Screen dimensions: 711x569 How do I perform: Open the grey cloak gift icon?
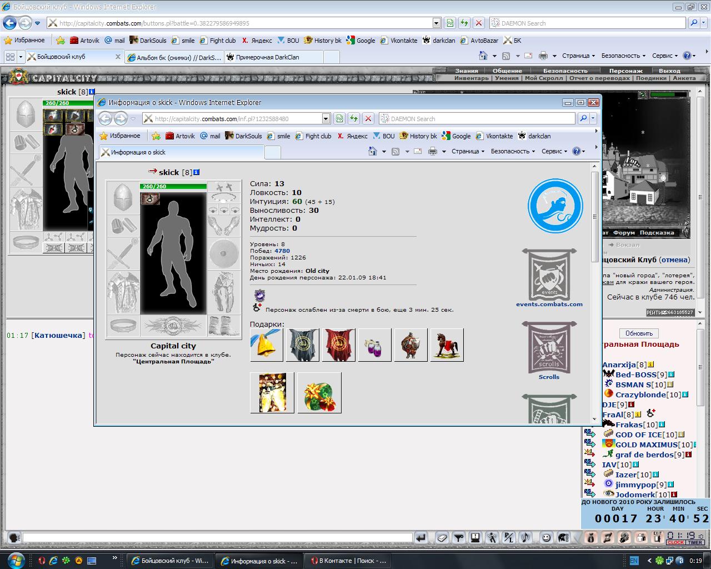tap(303, 345)
